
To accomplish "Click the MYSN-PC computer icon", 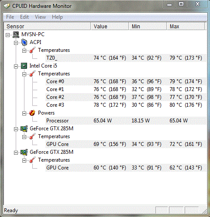I will [16, 34].
